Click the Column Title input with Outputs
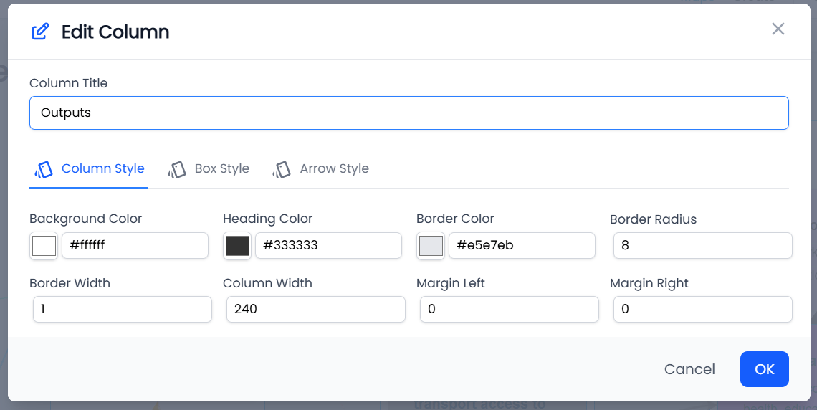The height and width of the screenshot is (410, 817). (x=409, y=113)
